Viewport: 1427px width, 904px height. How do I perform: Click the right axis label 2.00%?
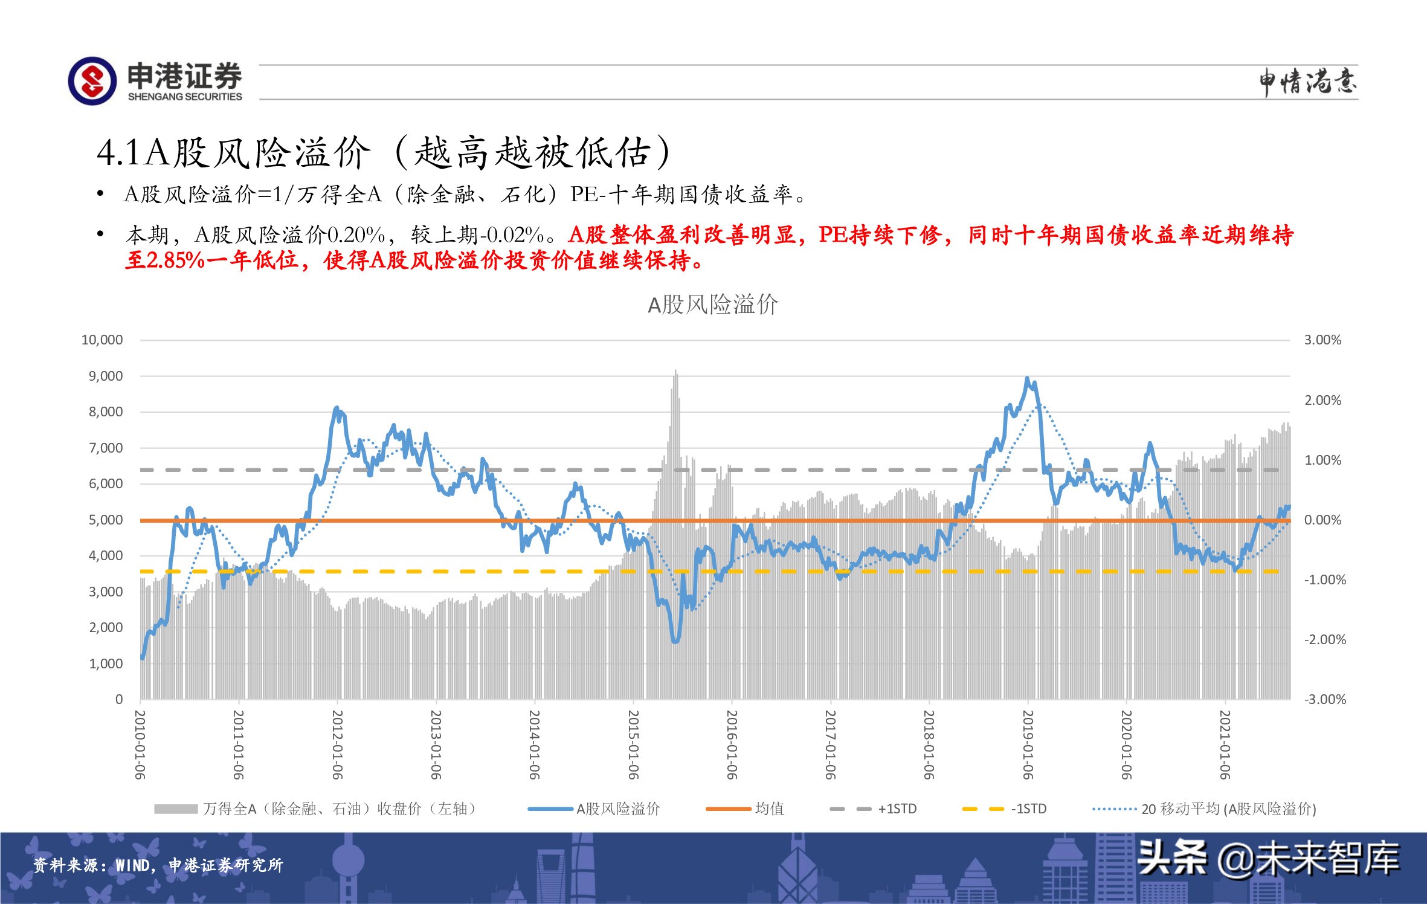[1322, 400]
